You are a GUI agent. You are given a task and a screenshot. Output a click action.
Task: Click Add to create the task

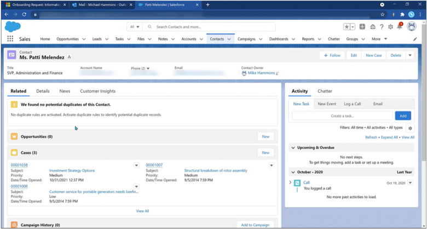403,116
